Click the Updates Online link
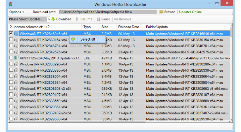 (190, 12)
